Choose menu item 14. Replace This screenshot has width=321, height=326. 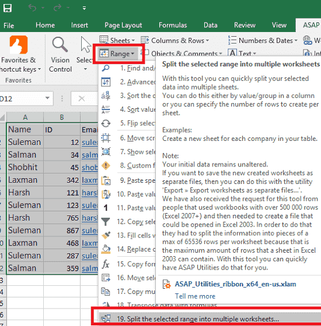[127, 249]
